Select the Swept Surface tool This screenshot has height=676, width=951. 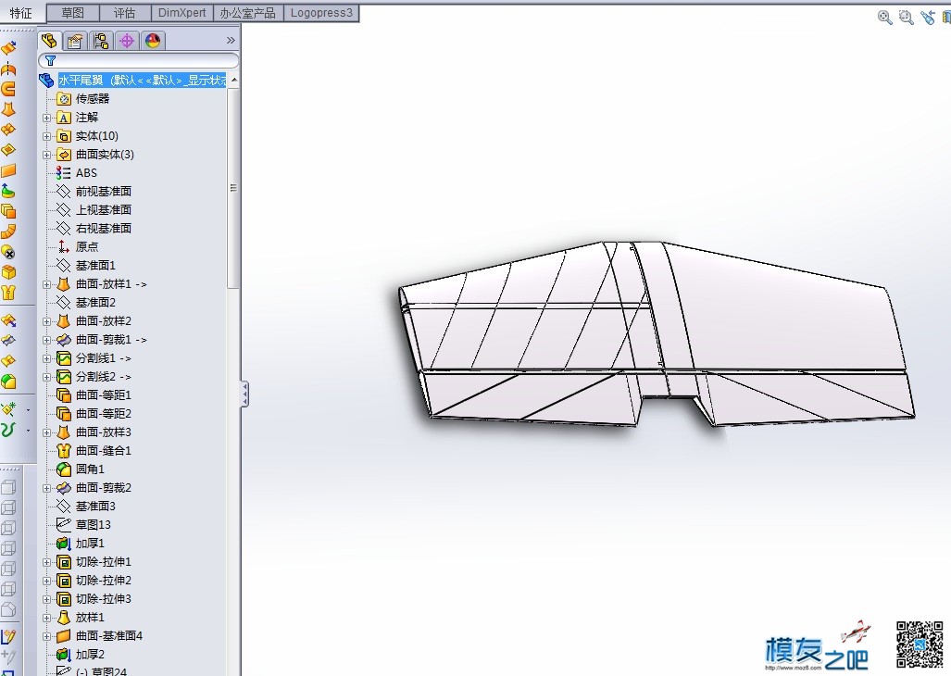click(8, 89)
